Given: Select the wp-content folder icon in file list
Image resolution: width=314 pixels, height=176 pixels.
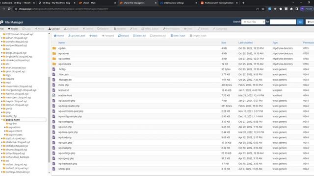Looking at the screenshot, I should 54,59.
